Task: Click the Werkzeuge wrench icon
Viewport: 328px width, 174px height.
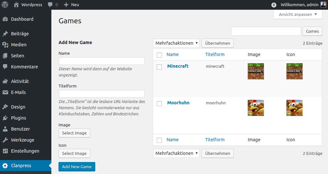Action: (x=5, y=140)
